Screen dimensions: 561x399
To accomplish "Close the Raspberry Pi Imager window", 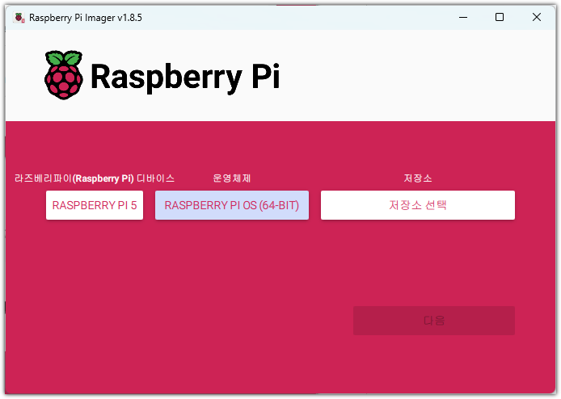I will pos(536,17).
